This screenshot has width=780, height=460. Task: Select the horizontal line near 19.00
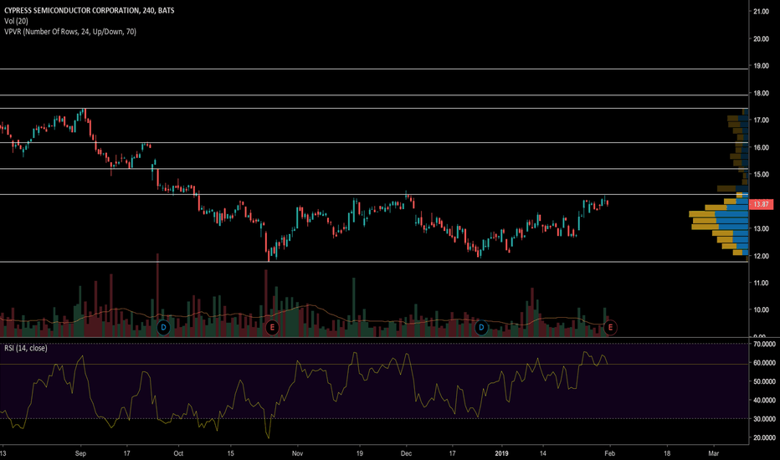tap(374, 69)
